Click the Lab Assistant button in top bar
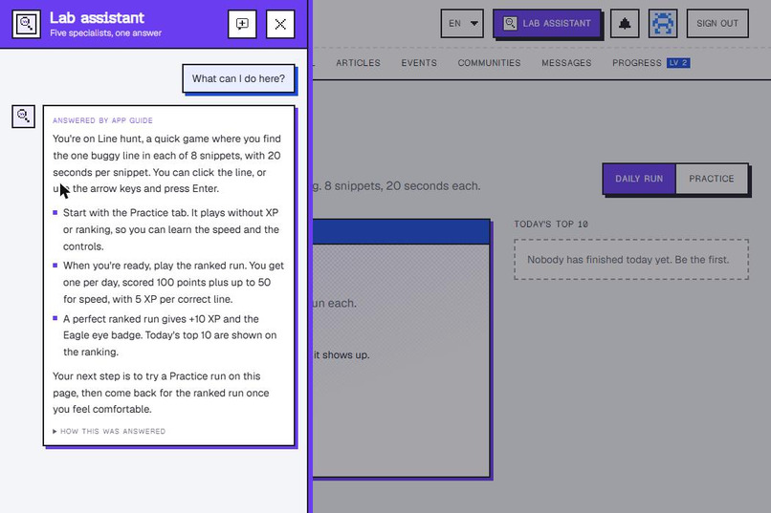Viewport: 771px width, 513px height. [x=547, y=23]
